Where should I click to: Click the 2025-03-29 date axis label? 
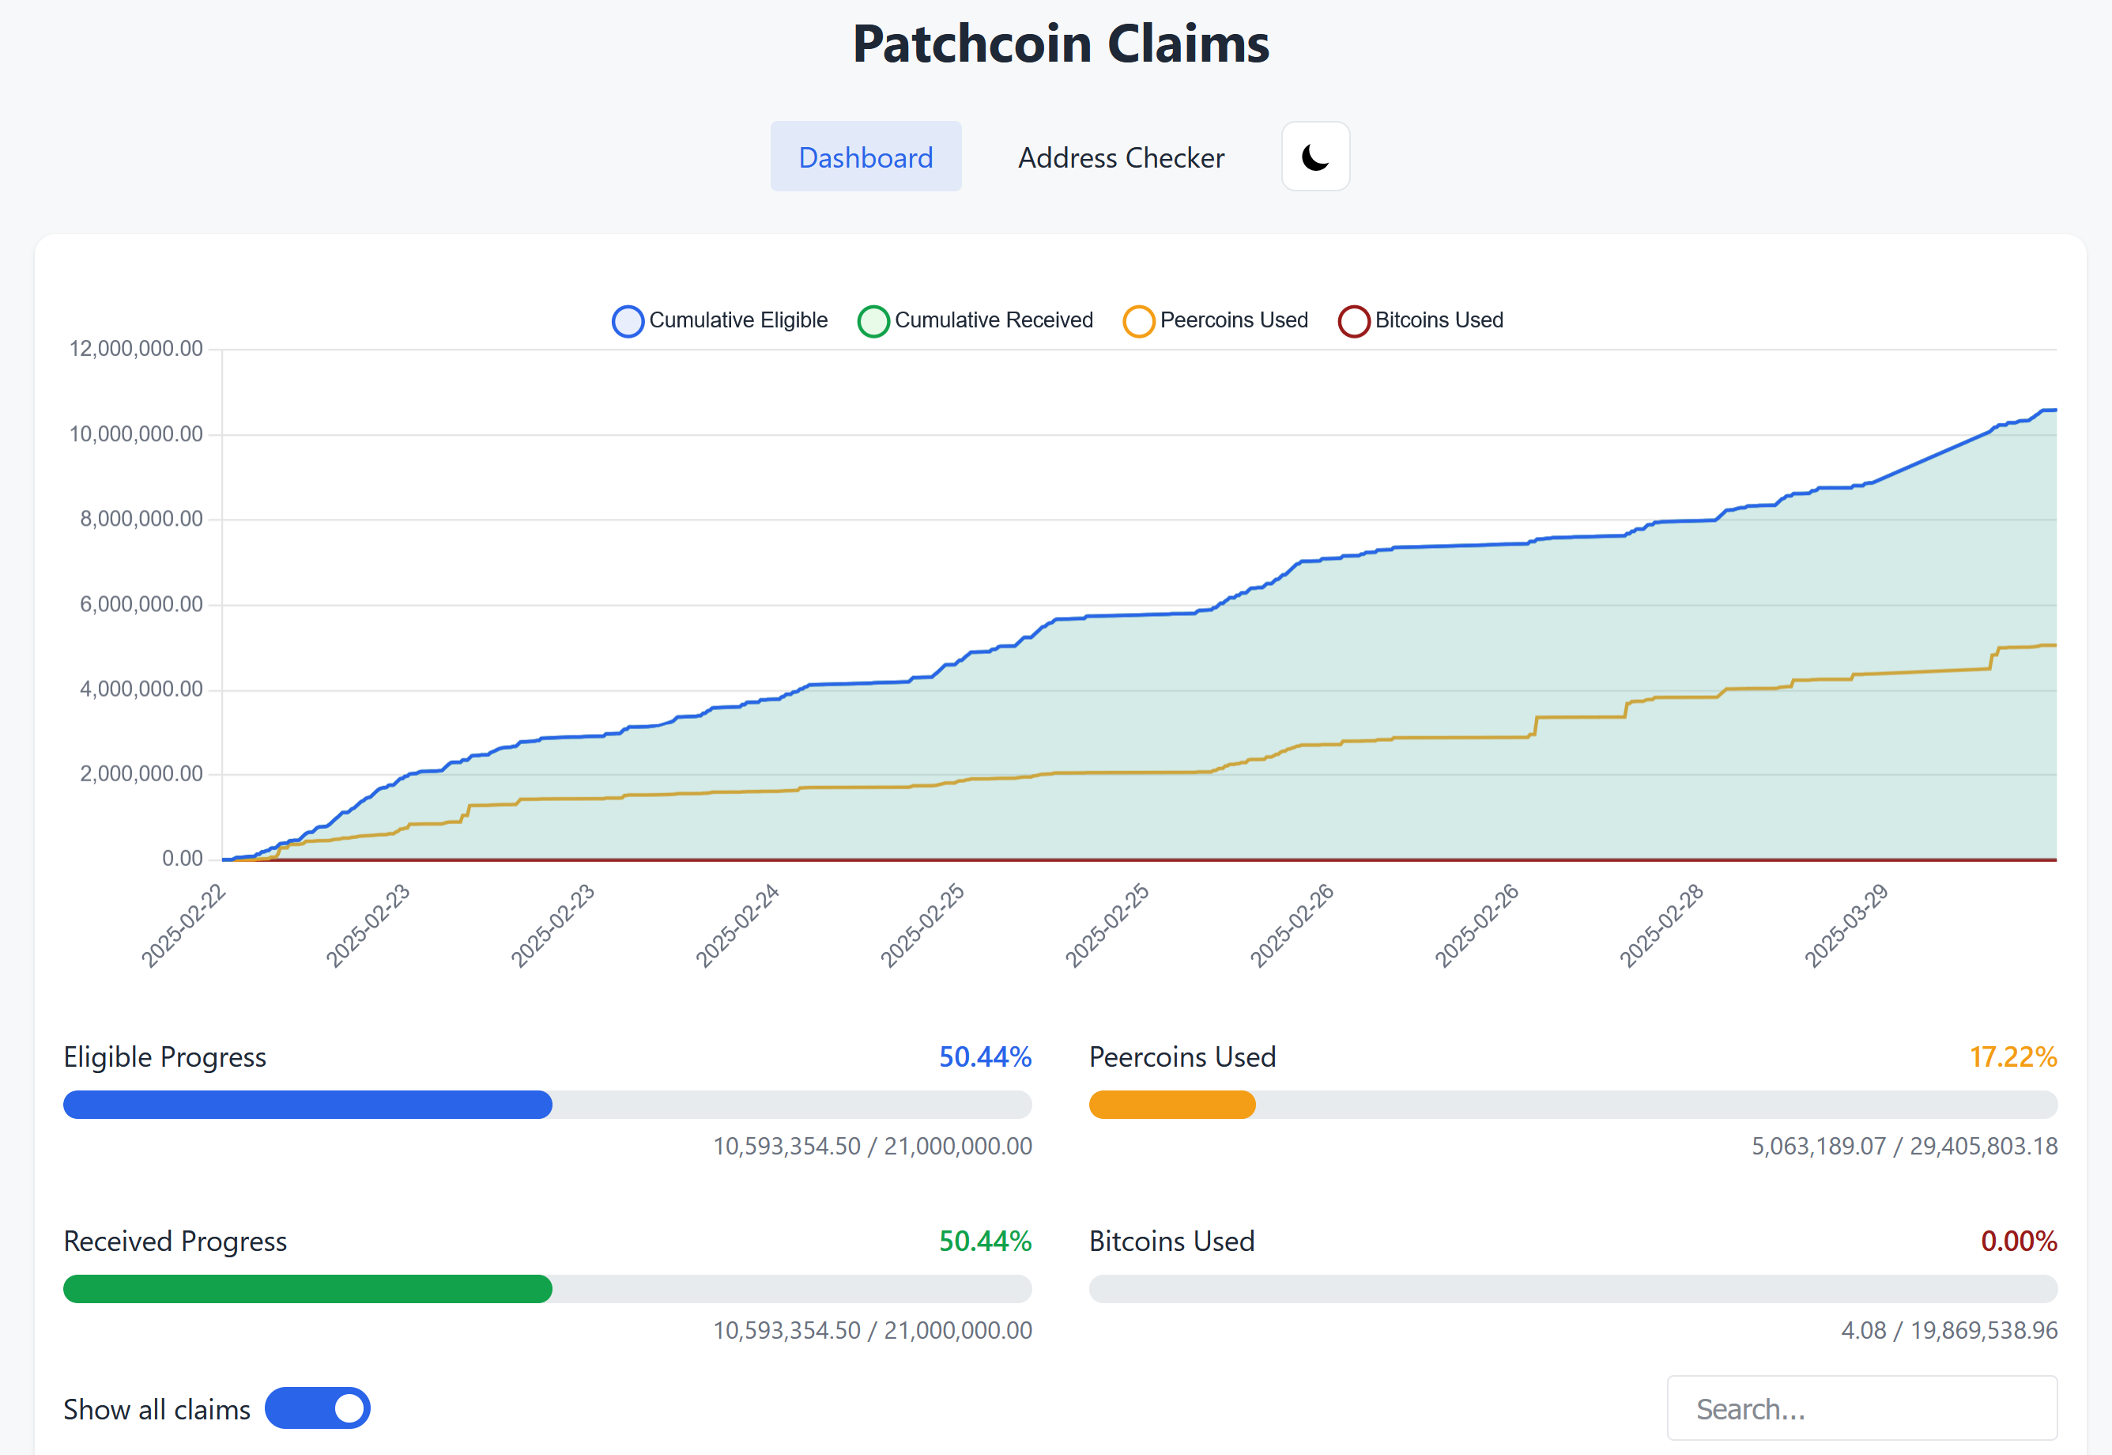[1847, 924]
